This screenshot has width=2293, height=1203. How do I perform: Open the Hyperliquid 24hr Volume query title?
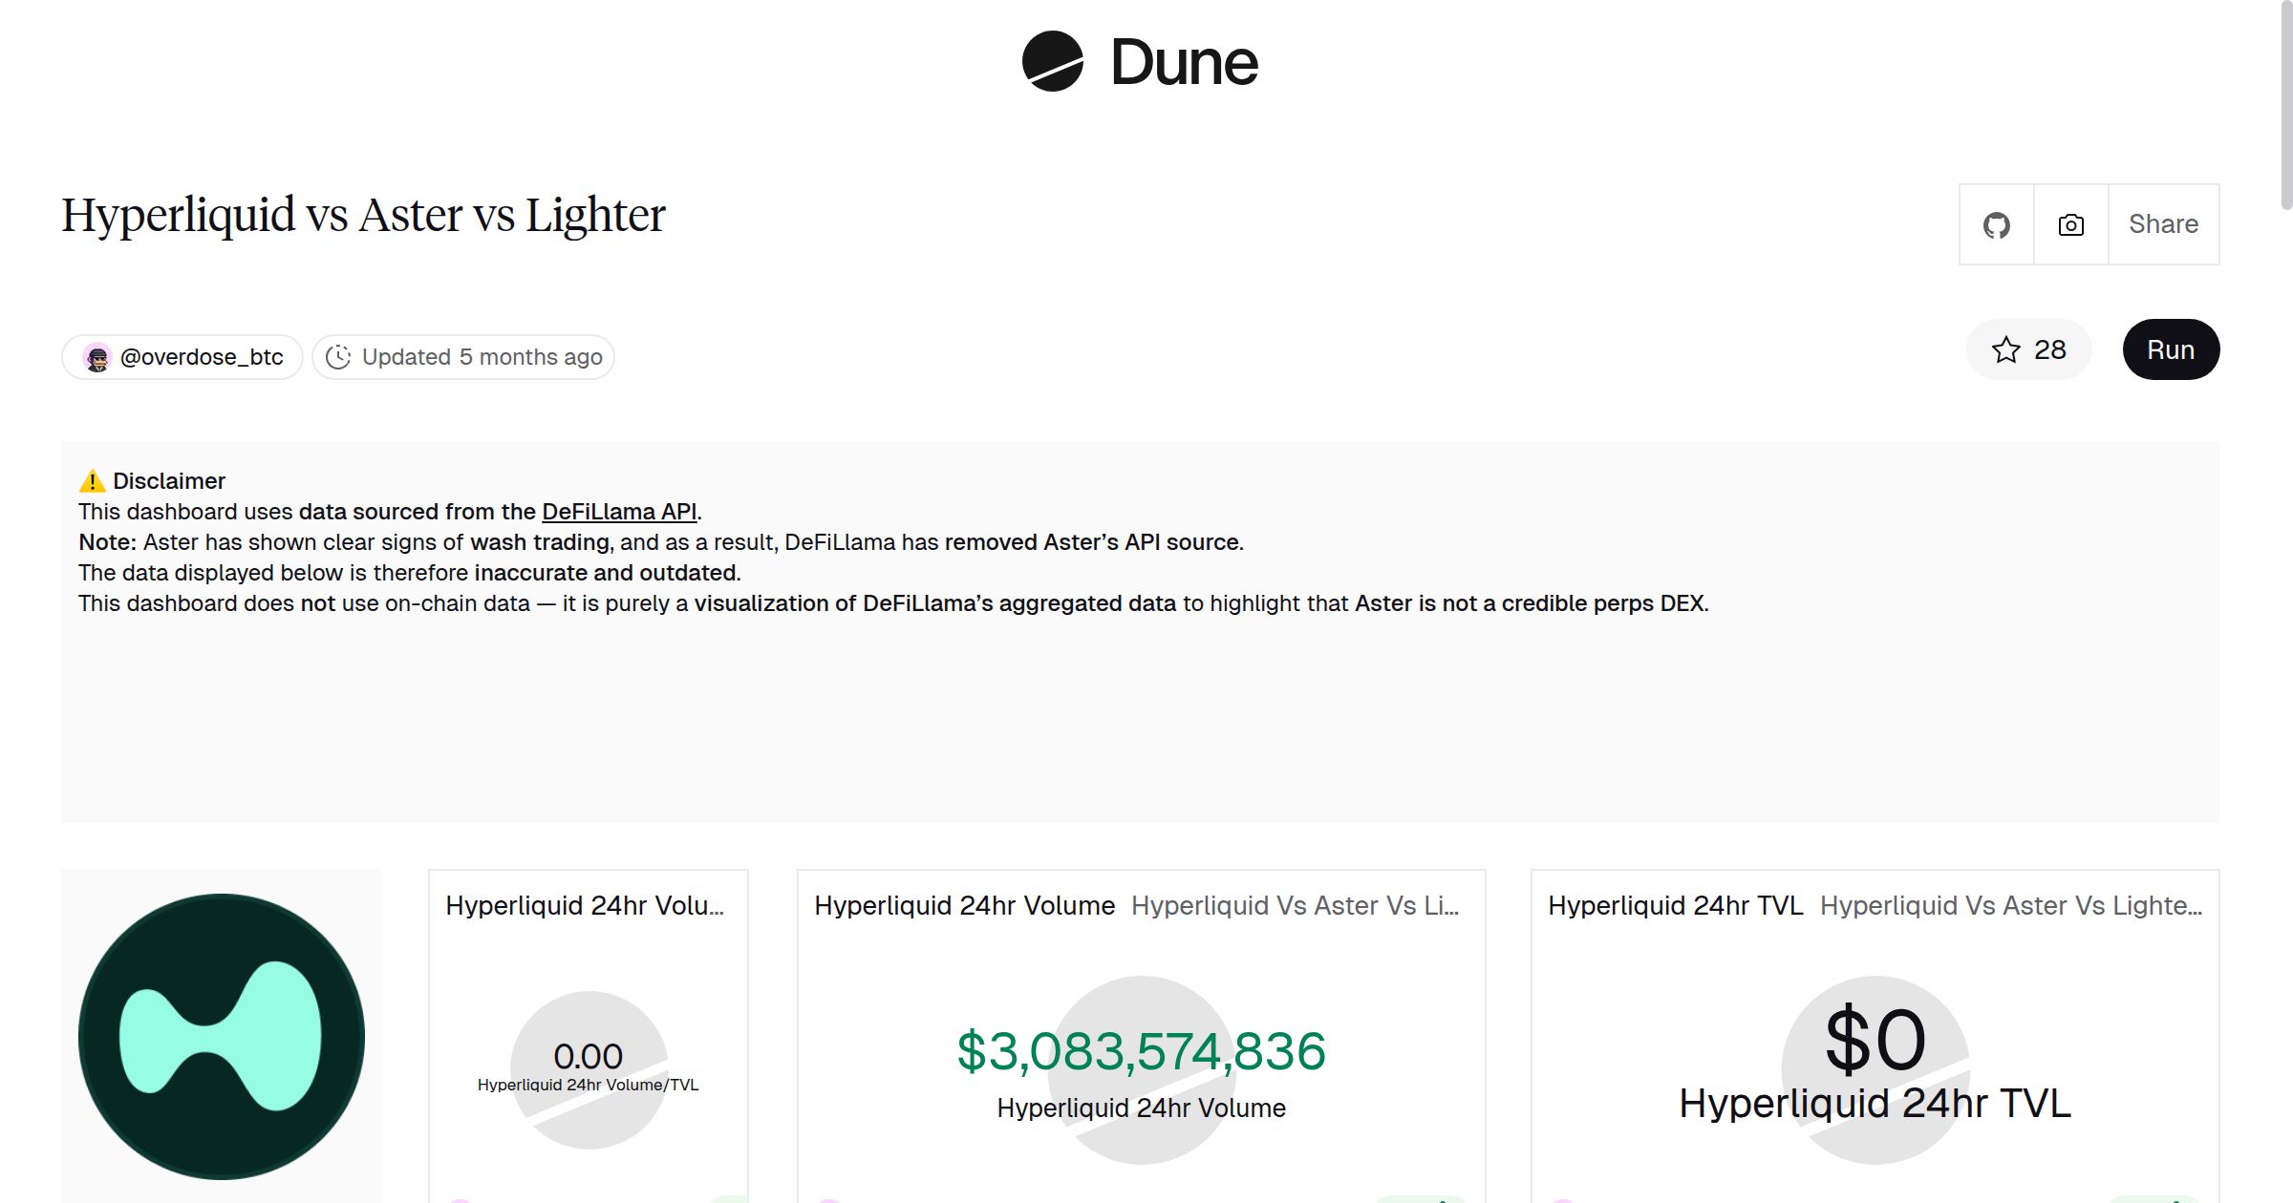click(963, 905)
